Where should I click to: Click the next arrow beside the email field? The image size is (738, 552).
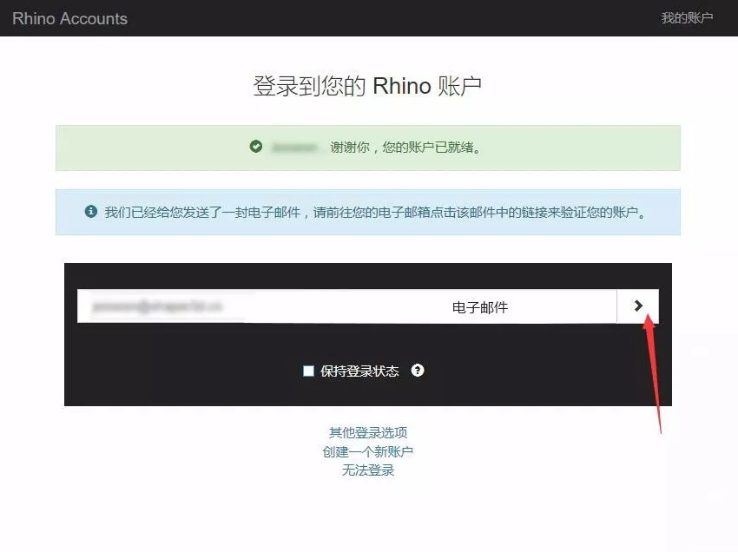(x=638, y=306)
